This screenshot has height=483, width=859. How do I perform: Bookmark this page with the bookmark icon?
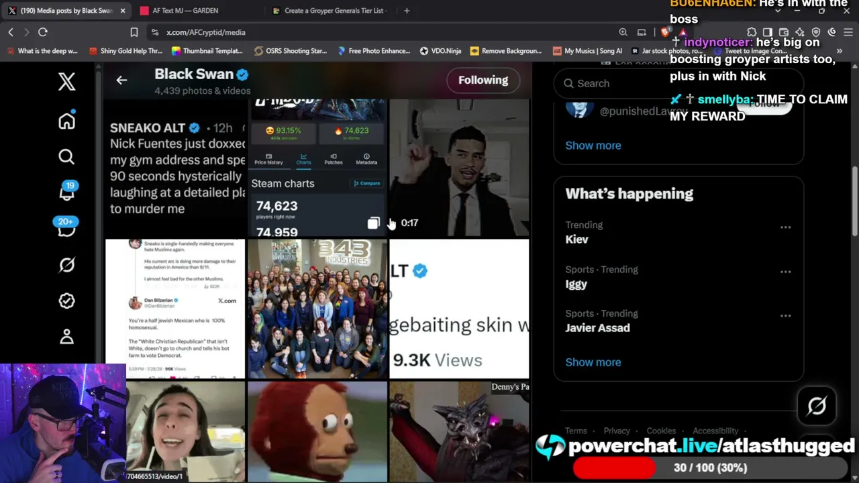[134, 32]
